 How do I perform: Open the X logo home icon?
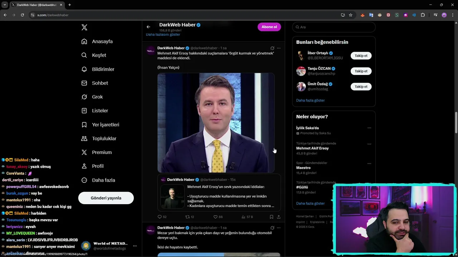click(84, 27)
